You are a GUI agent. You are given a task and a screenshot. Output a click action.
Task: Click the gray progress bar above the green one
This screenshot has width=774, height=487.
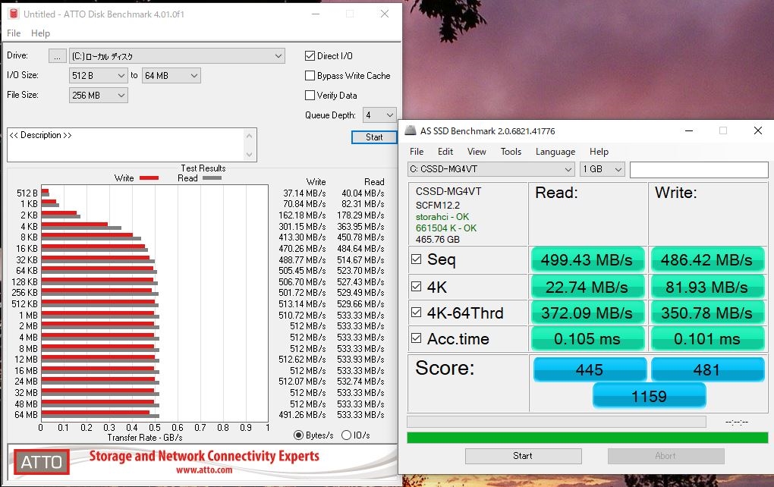pos(556,422)
